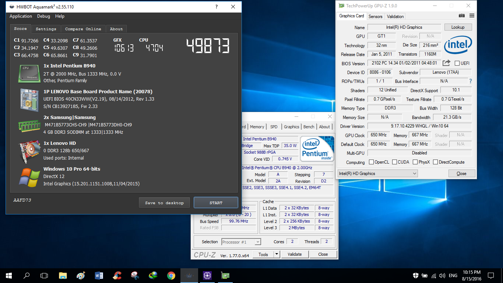Click the Bus Interface question mark icon
Image resolution: width=503 pixels, height=283 pixels.
(470, 81)
